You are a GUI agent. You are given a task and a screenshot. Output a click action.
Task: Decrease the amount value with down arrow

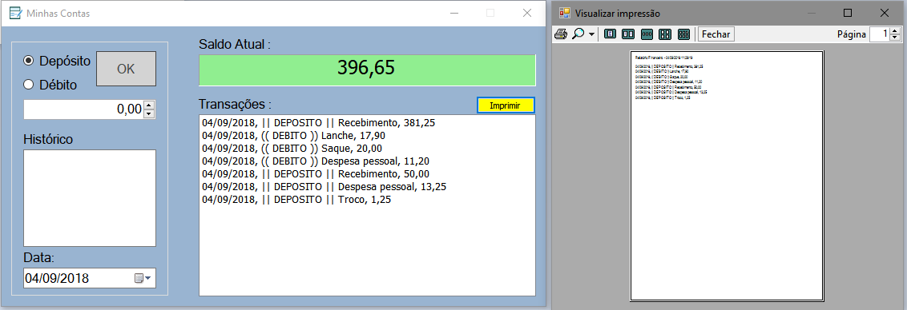pos(149,113)
